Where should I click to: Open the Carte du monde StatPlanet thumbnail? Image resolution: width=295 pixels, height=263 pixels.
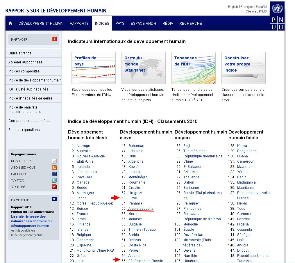pyautogui.click(x=144, y=68)
